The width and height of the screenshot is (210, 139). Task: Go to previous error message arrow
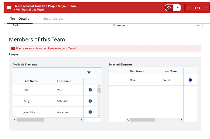pos(188,8)
